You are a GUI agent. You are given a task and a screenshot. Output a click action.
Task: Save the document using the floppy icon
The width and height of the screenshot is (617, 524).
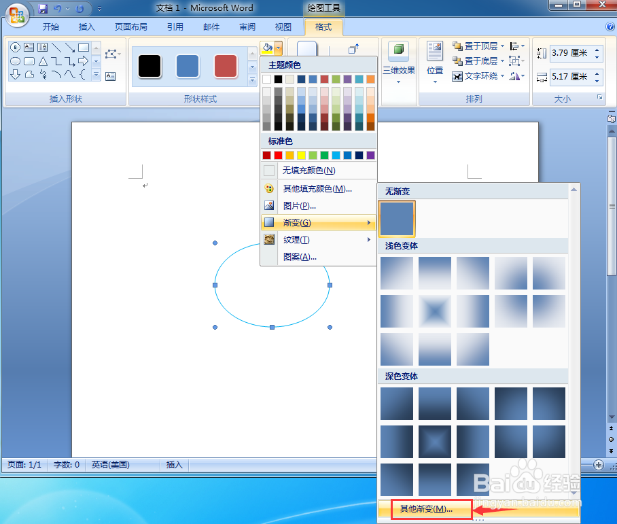(43, 8)
